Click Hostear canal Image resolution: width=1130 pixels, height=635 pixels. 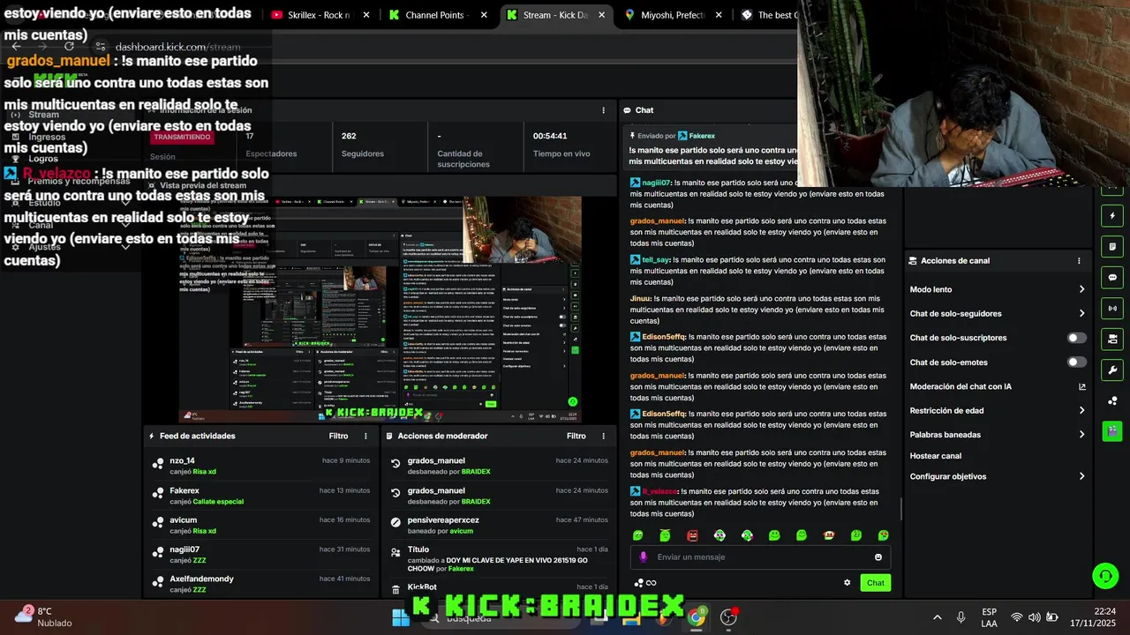(935, 456)
